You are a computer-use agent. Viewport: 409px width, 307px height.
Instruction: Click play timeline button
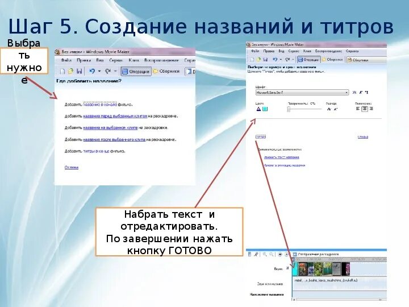coord(286,254)
